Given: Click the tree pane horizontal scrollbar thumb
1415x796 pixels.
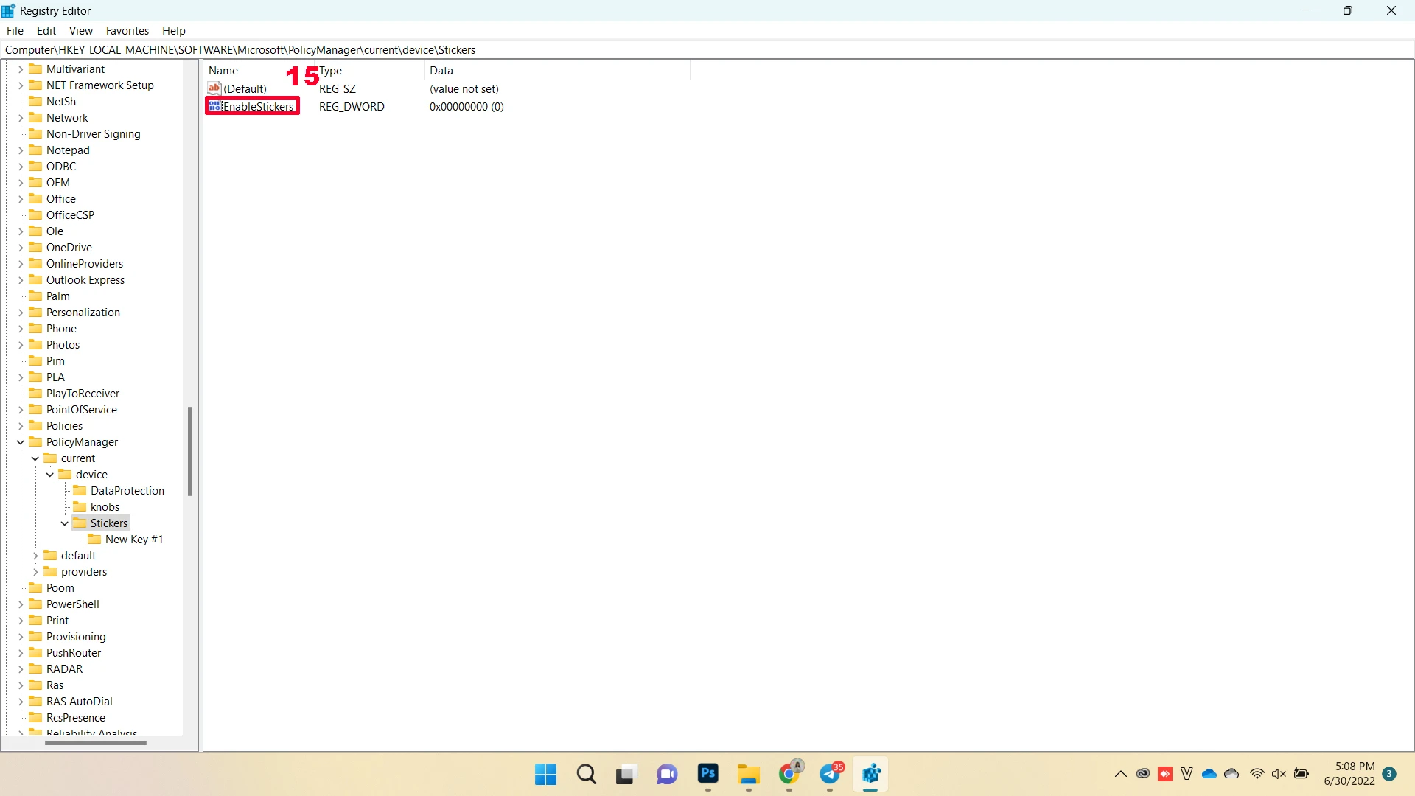Looking at the screenshot, I should pyautogui.click(x=96, y=743).
